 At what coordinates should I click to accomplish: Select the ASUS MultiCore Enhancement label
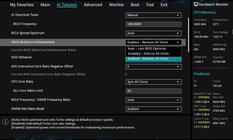(33, 42)
